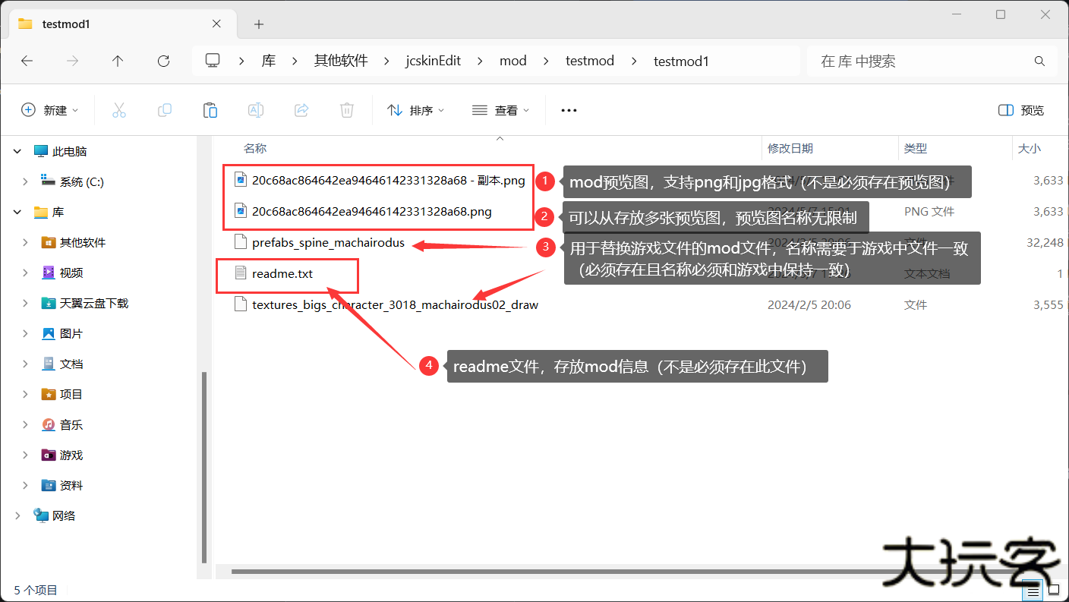Click the Delete trash icon
Image resolution: width=1069 pixels, height=602 pixels.
click(x=347, y=110)
